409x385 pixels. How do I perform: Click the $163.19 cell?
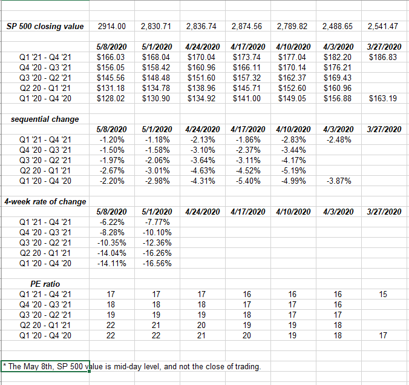coord(383,99)
